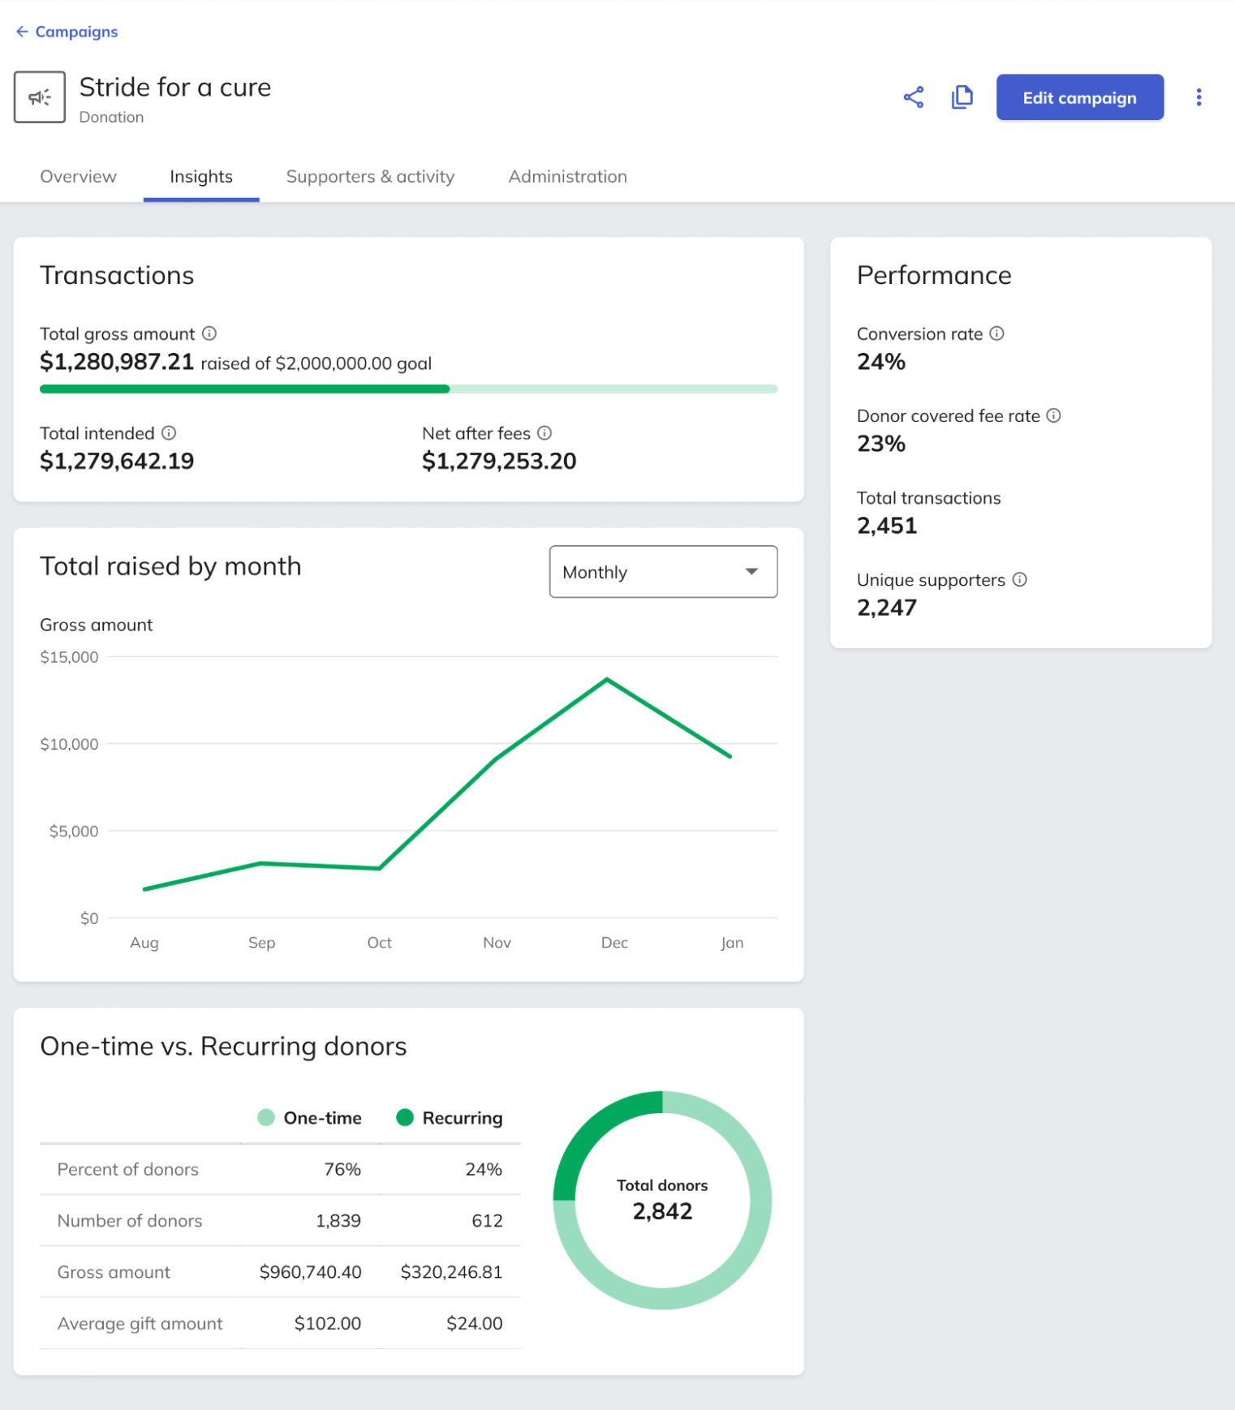Click info icon beside Unique supporters
The height and width of the screenshot is (1410, 1235).
(1020, 579)
